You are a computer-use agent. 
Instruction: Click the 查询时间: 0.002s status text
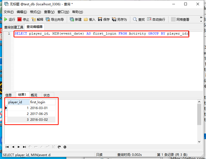[129, 155]
